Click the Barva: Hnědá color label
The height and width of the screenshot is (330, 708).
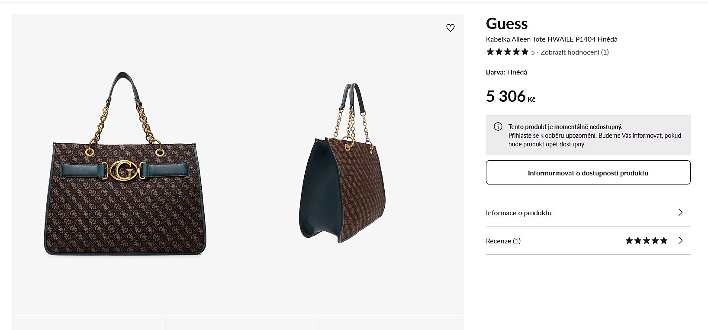(506, 72)
